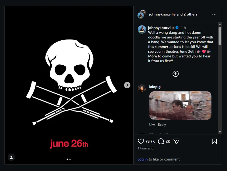Viewport: 227px width, 171px height.
Task: Like lalopig's comment
Action: point(152,124)
